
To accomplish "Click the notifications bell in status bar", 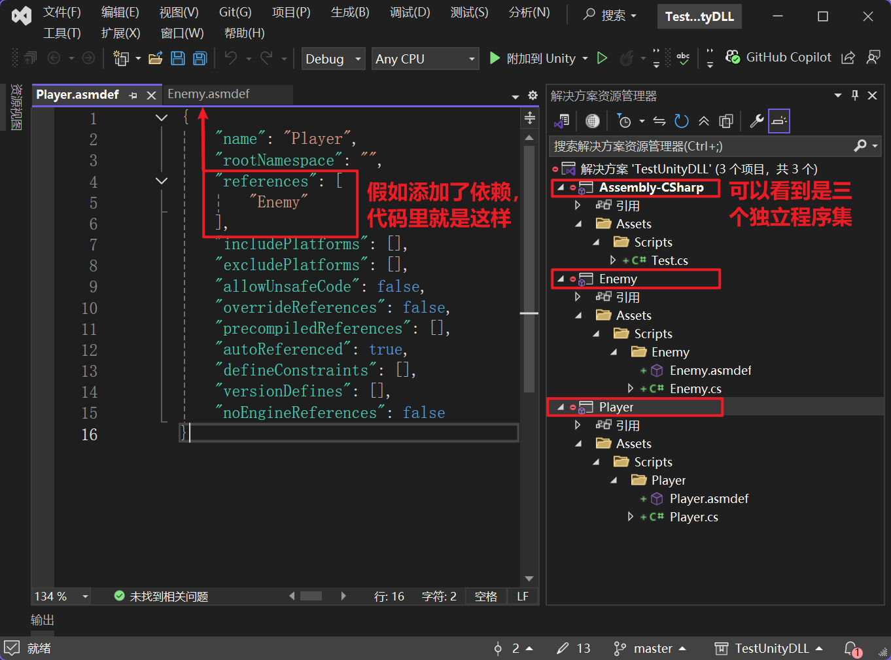I will (x=851, y=648).
